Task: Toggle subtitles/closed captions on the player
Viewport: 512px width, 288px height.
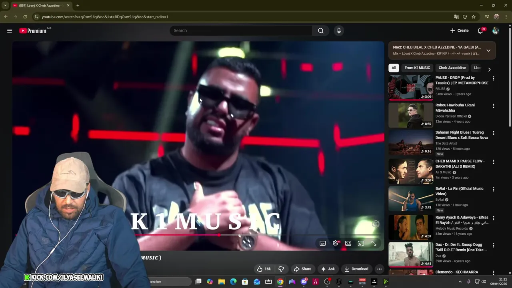Action: [322, 243]
